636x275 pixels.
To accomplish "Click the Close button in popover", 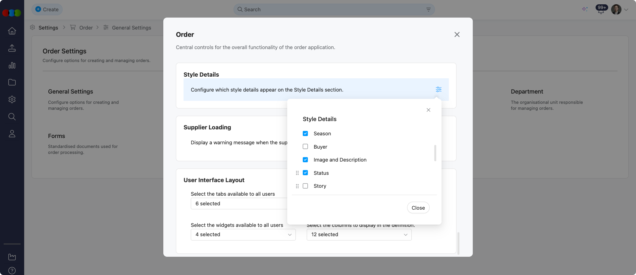I will click(418, 208).
